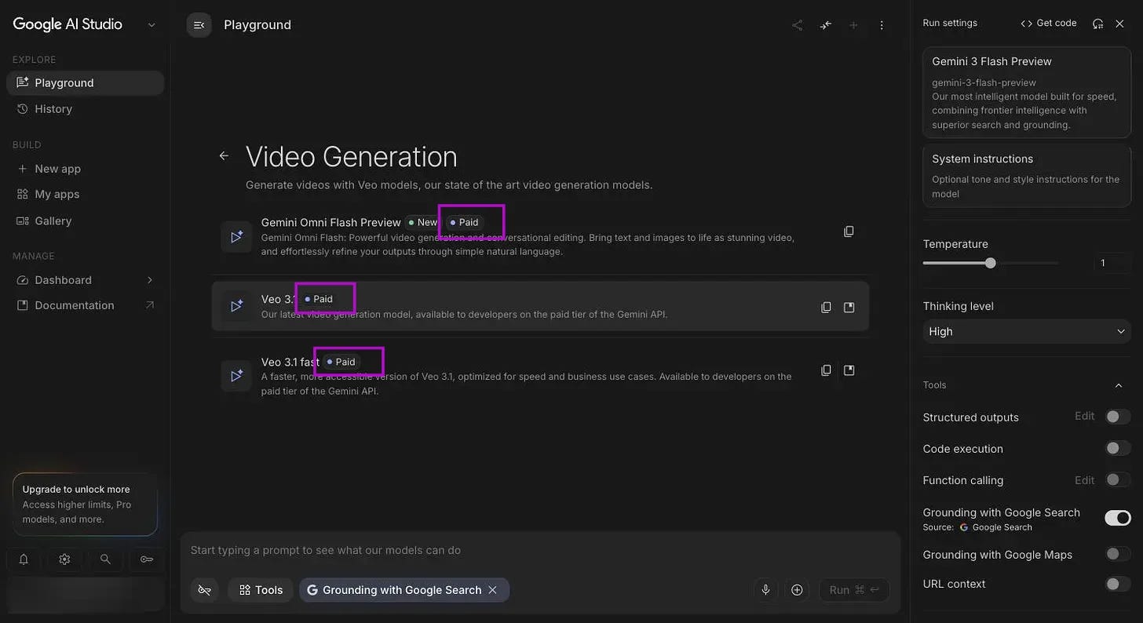Copy the Gemini Omni Flash Preview model ID

[x=849, y=231]
